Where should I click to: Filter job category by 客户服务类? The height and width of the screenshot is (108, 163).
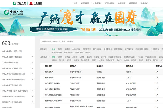point(129,49)
